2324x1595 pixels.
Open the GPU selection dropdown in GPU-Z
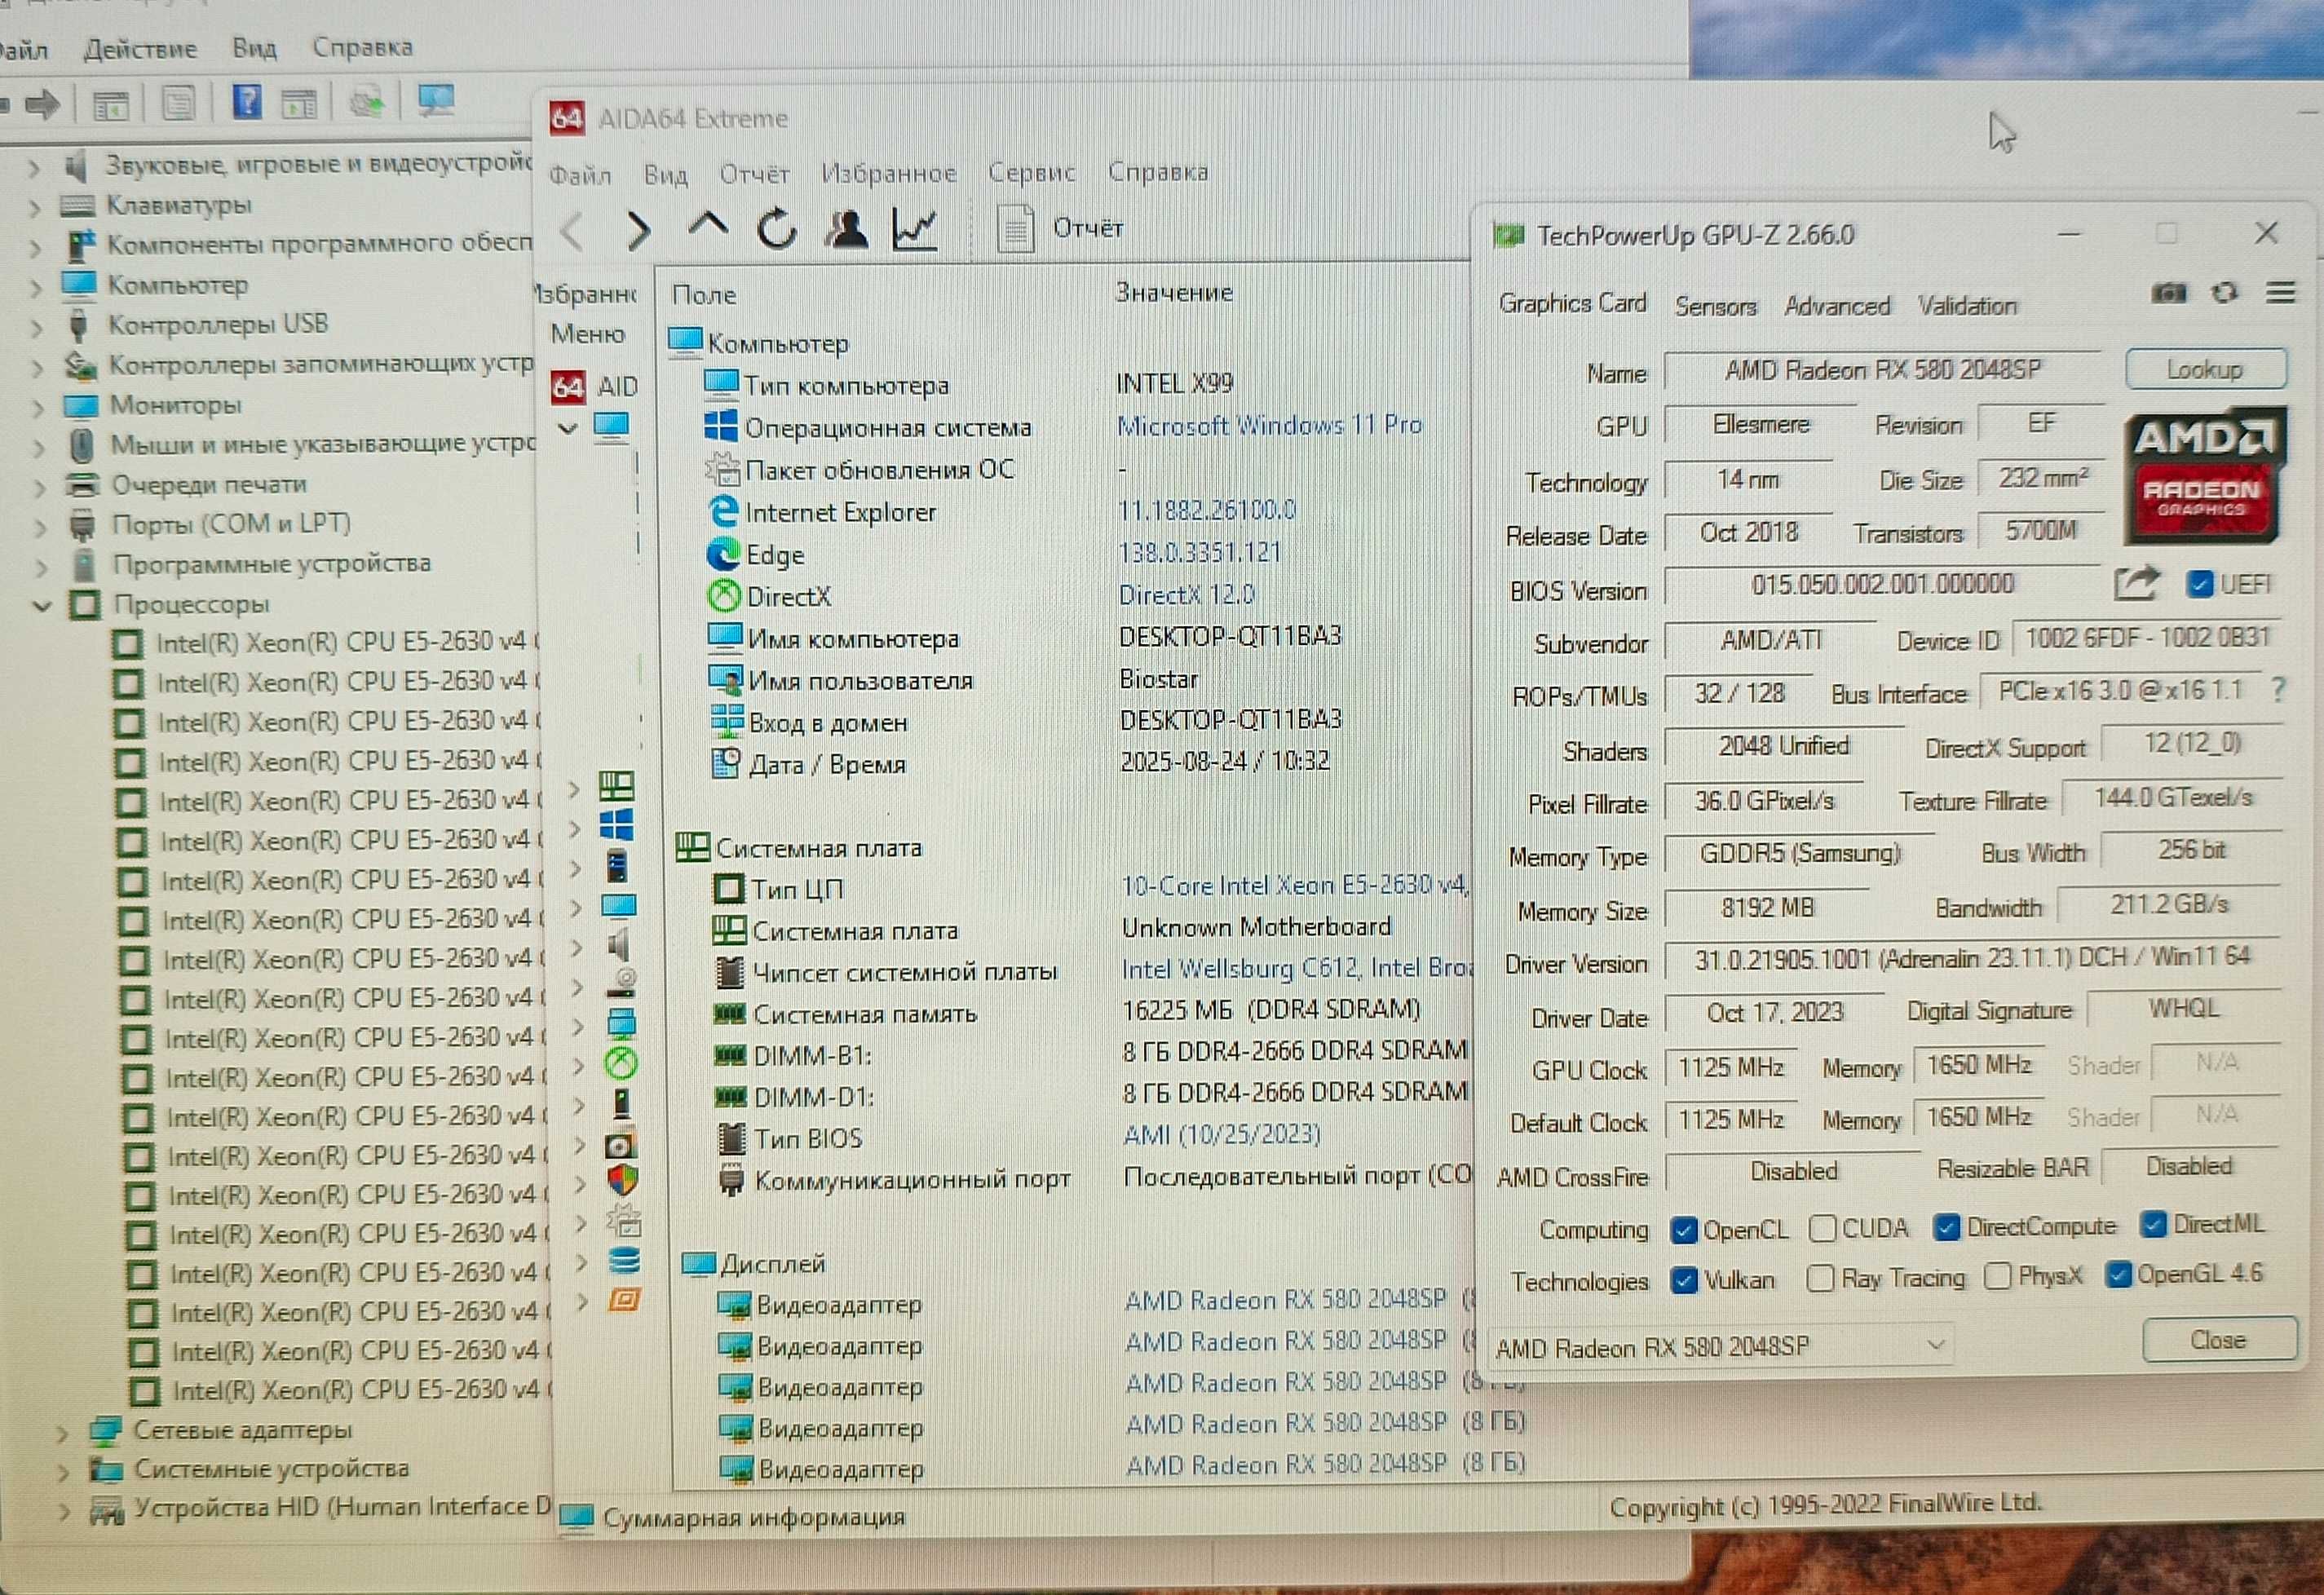coord(1721,1347)
